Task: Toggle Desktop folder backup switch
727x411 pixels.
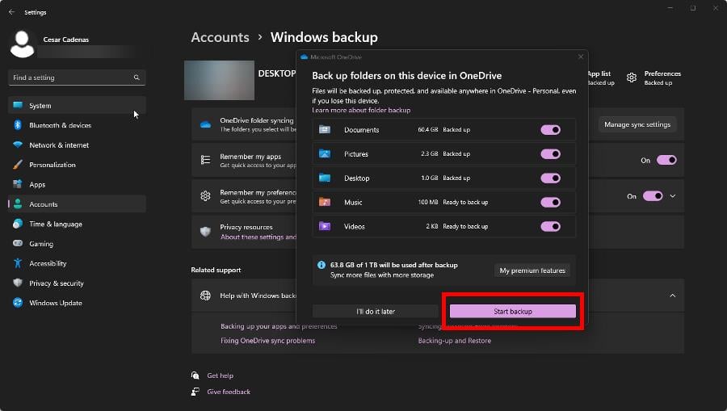Action: [550, 178]
